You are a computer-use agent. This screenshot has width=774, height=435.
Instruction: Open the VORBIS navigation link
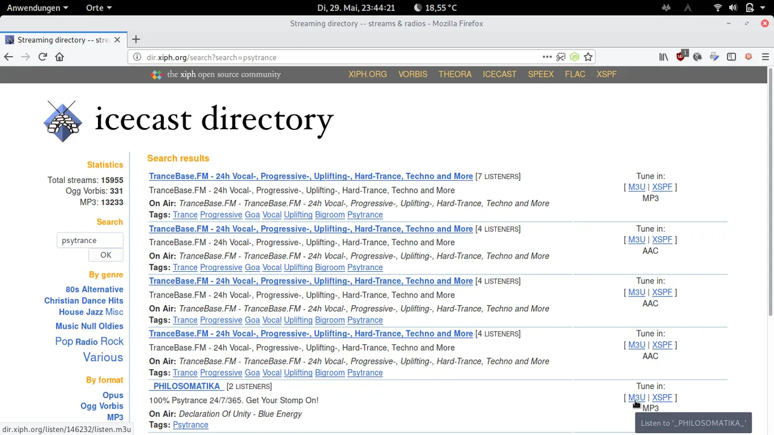pos(412,74)
